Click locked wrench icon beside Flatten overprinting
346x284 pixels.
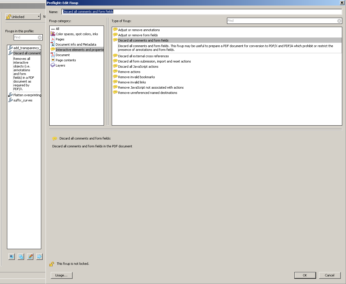point(10,95)
